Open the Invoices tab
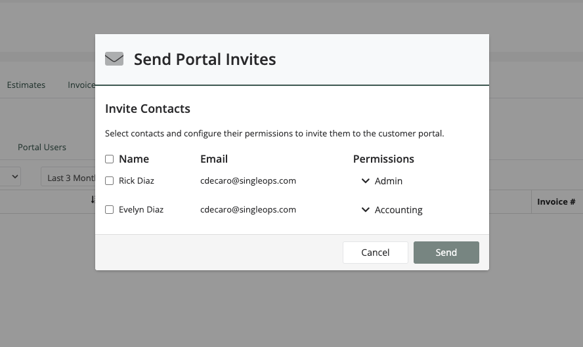This screenshot has height=347, width=583. 81,85
